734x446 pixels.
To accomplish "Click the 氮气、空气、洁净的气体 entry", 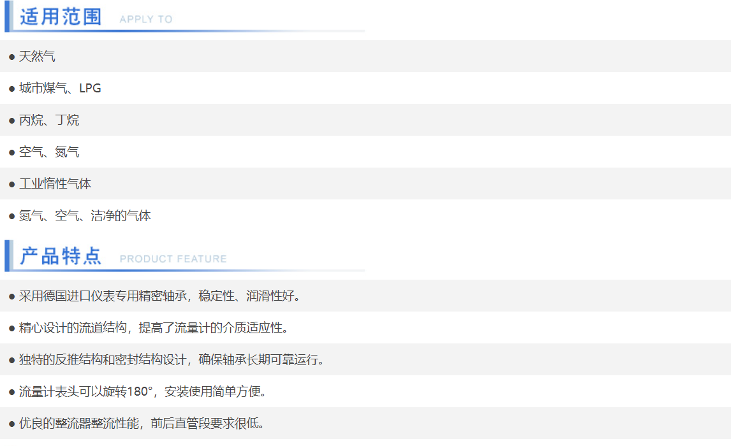I will (85, 216).
